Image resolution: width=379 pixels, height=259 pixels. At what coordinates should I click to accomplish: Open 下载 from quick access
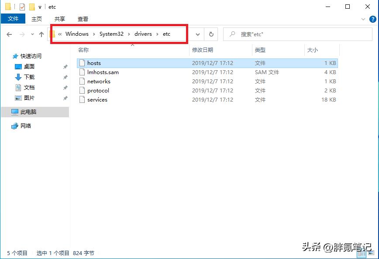coord(29,77)
